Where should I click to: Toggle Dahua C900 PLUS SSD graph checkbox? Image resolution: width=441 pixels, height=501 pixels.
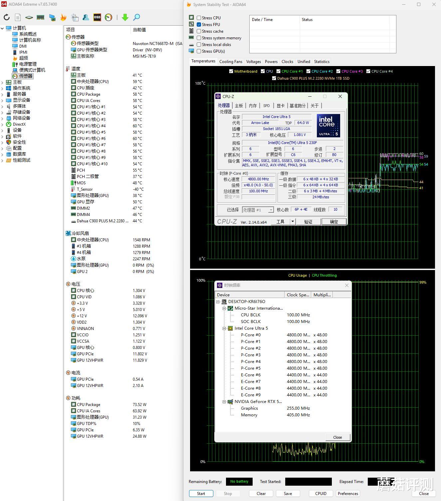(274, 78)
